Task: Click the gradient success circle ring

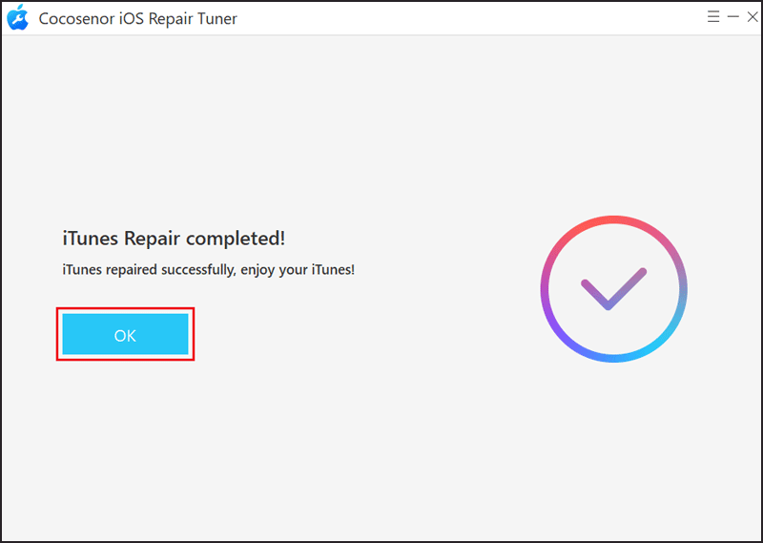Action: pos(613,289)
